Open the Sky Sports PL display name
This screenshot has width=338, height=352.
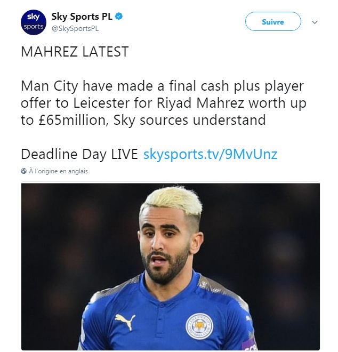point(82,17)
